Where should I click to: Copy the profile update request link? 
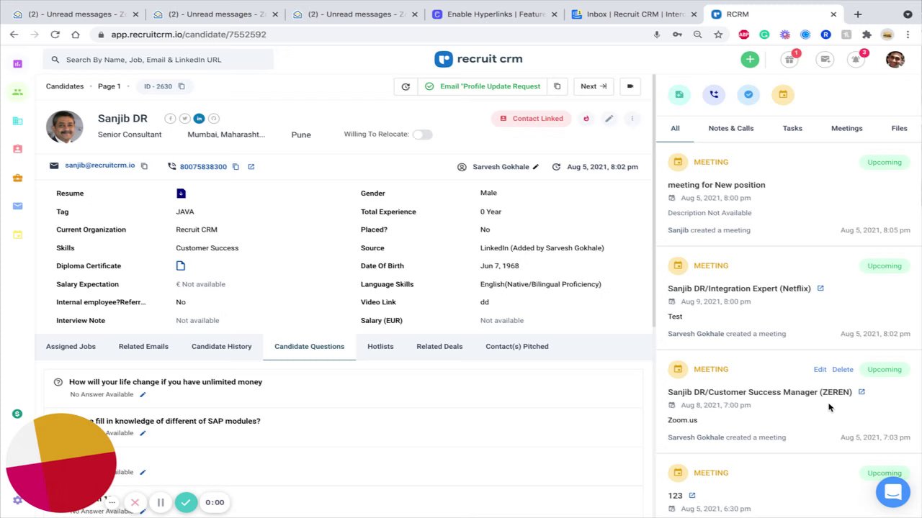pyautogui.click(x=557, y=86)
